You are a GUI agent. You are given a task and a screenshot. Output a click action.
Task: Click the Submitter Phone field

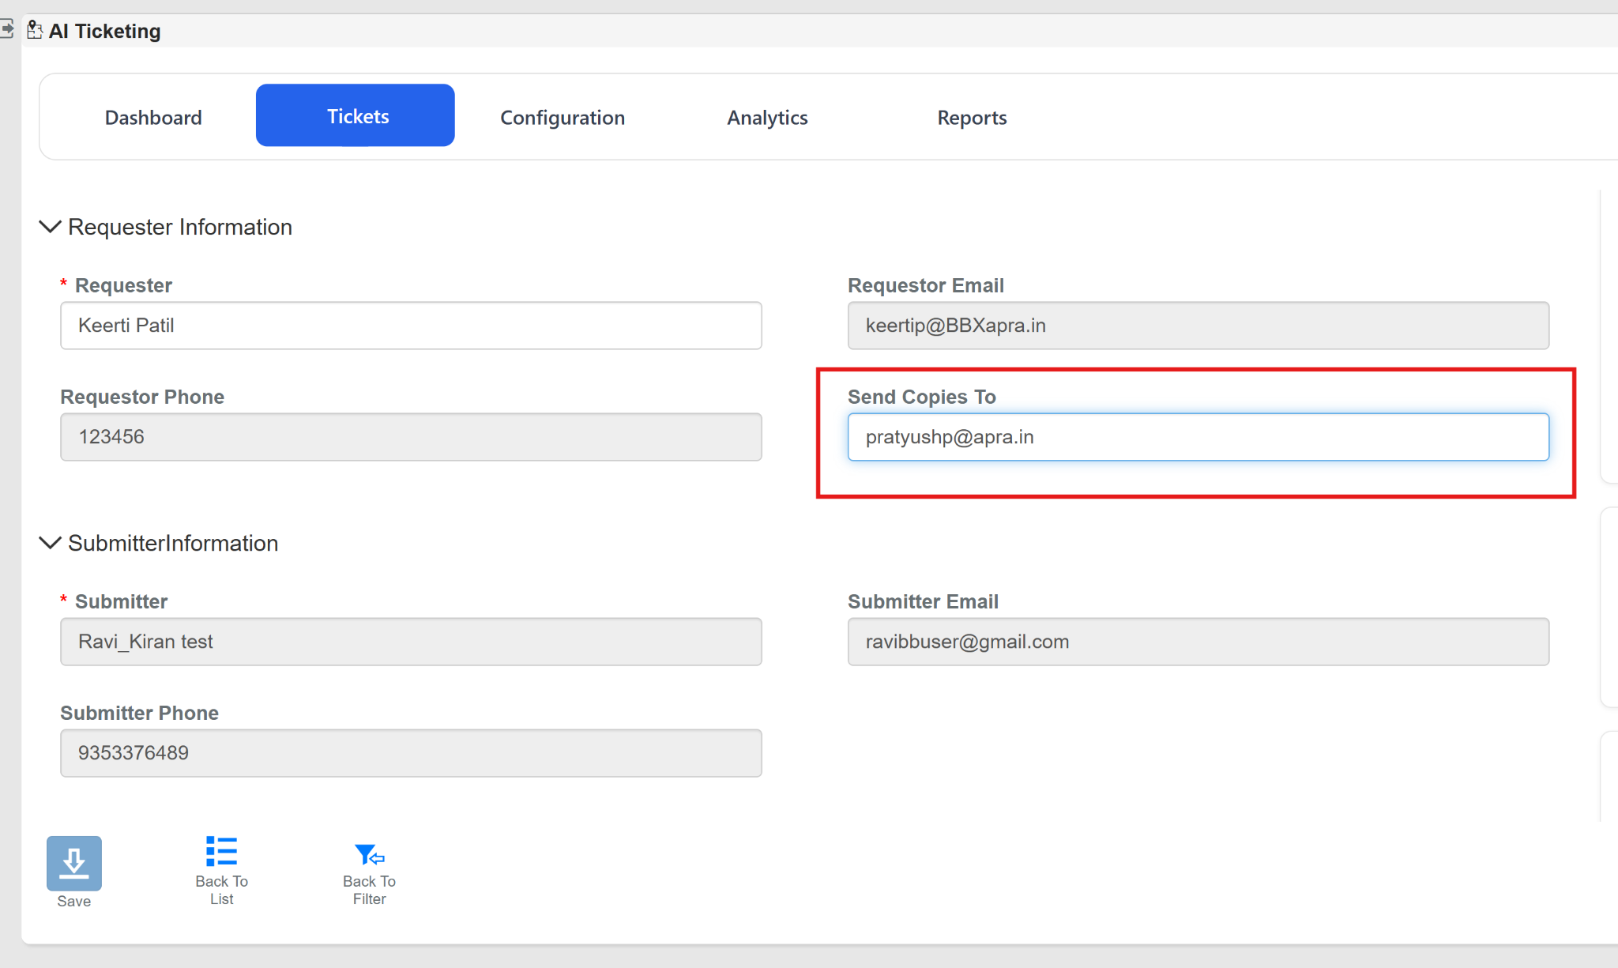(x=411, y=753)
